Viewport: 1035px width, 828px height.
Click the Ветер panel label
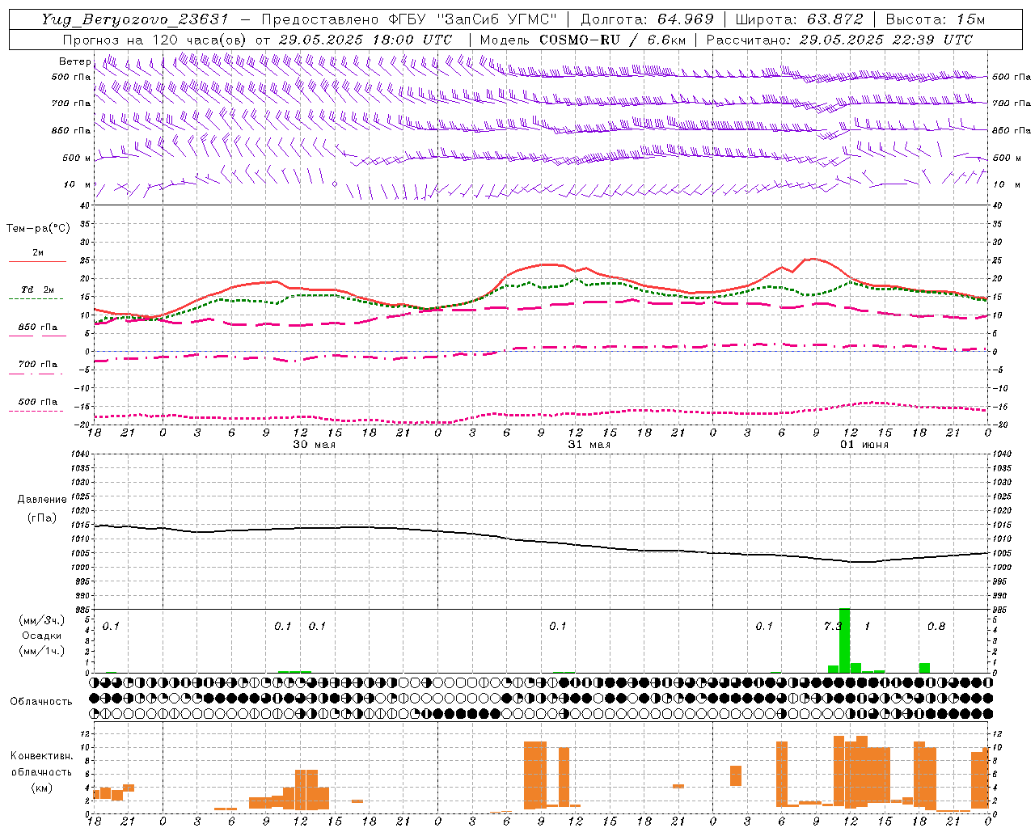coord(74,61)
